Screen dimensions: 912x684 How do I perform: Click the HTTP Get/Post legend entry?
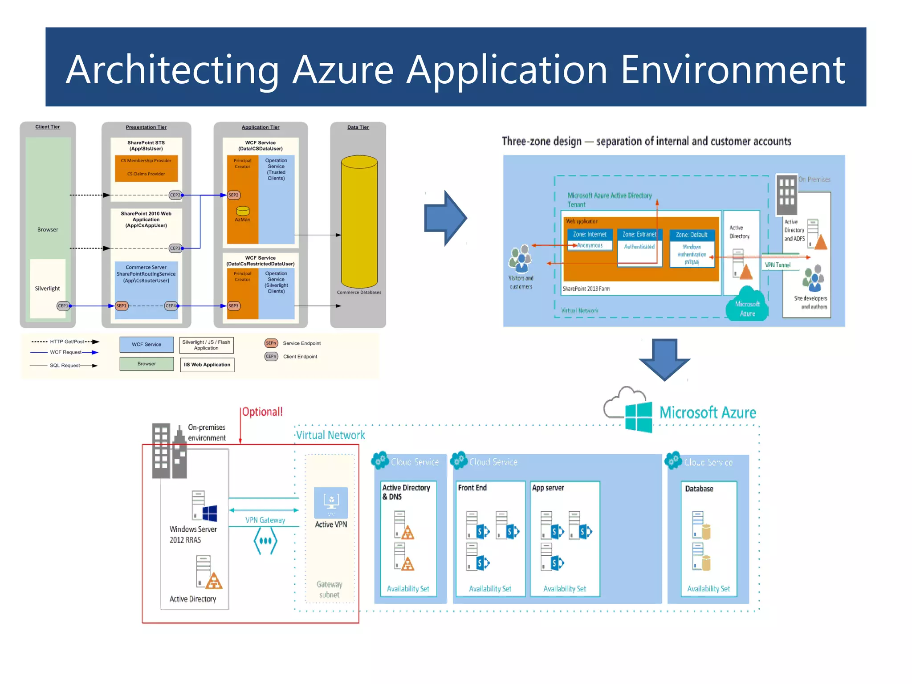pos(65,342)
